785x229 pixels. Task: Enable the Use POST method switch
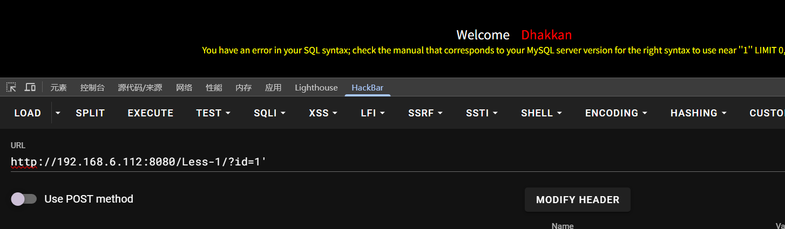click(24, 199)
